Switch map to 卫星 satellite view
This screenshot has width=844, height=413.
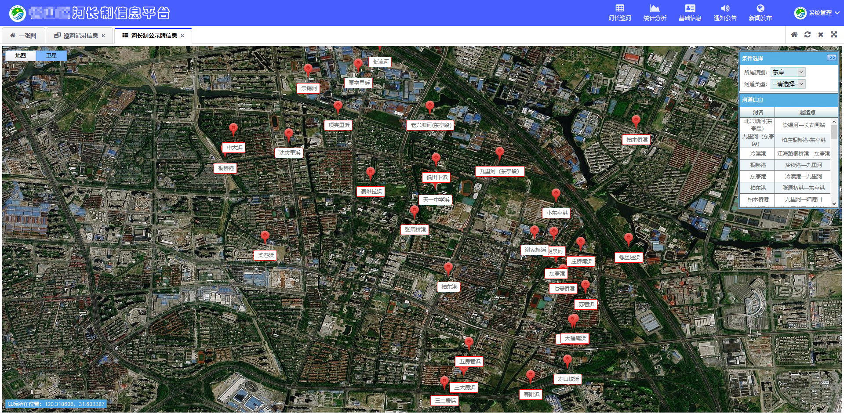(51, 56)
